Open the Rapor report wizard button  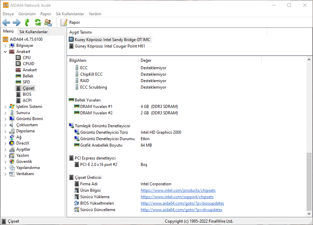pyautogui.click(x=70, y=22)
